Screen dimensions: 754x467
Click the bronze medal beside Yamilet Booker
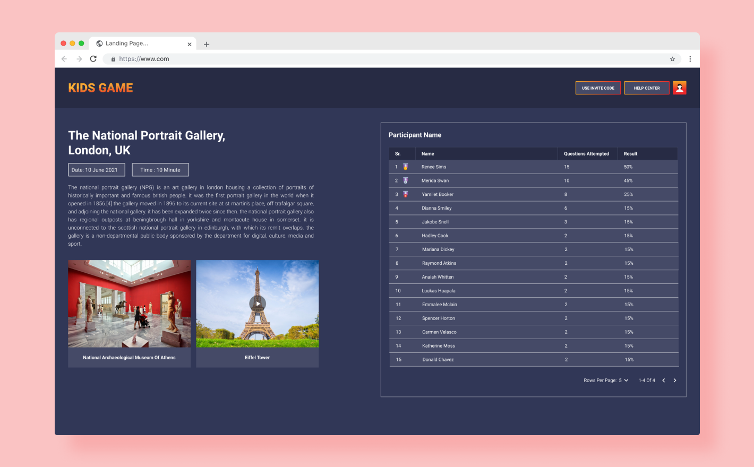pos(405,194)
